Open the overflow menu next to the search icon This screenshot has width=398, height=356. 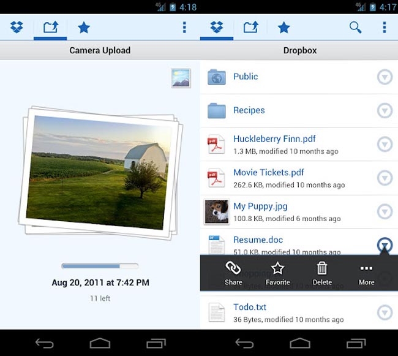[x=385, y=28]
